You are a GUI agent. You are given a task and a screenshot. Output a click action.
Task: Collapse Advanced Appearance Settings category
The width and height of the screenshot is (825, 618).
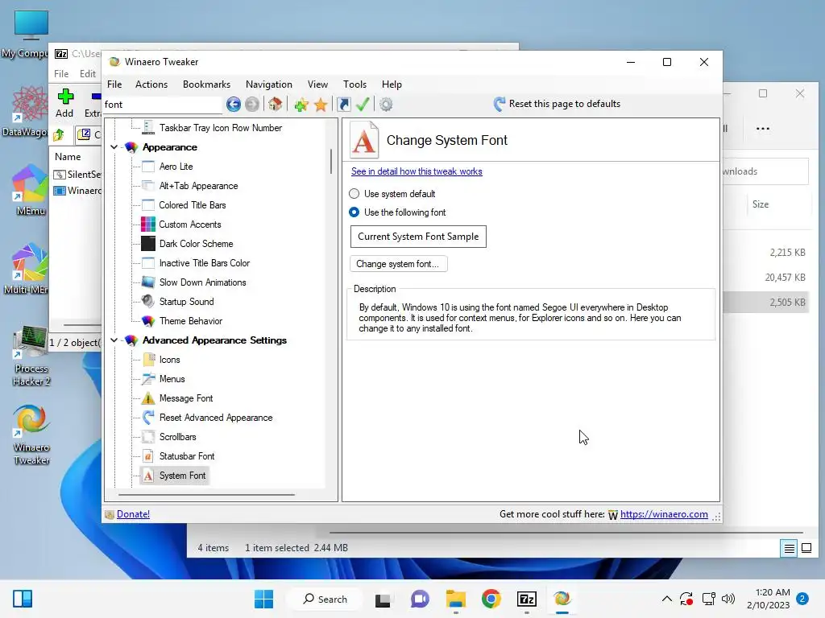coord(114,340)
